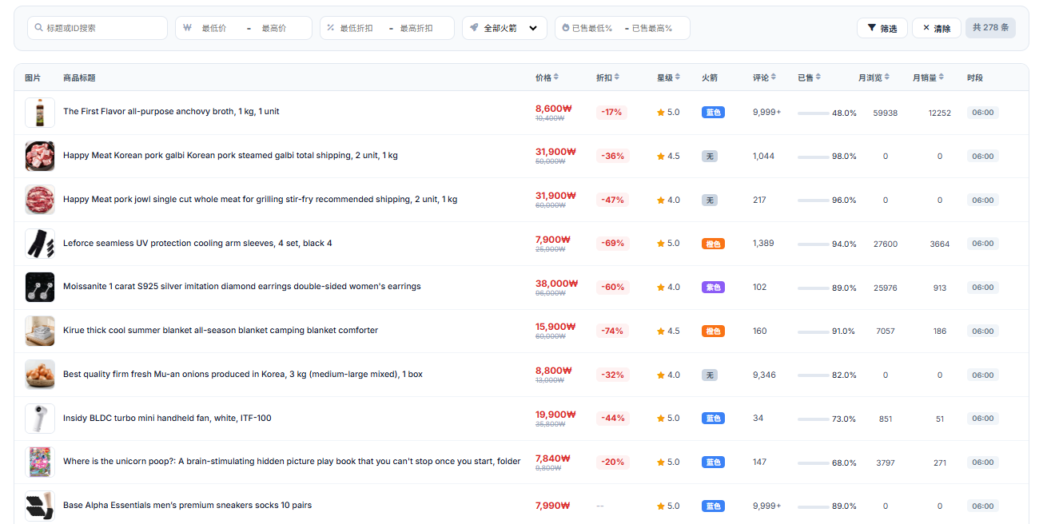The image size is (1043, 524).
Task: Sort table by the 价格 column arrows
Action: click(x=556, y=77)
